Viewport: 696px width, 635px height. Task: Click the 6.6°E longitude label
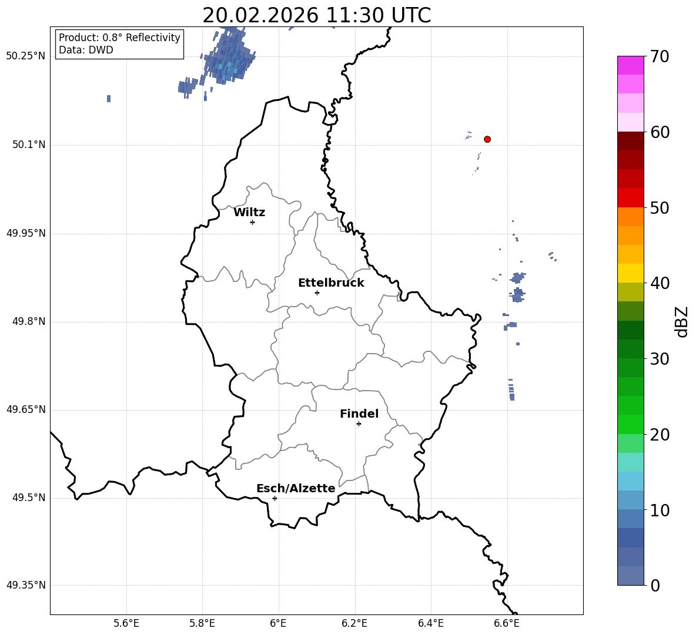point(507,623)
